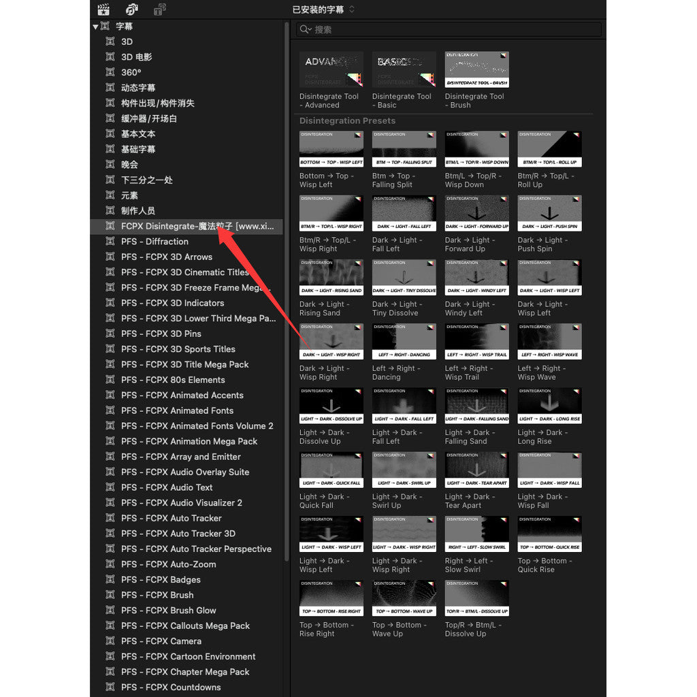This screenshot has width=697, height=697.
Task: Select Dark → Light - Tiny Dissolve preset
Action: pos(404,278)
